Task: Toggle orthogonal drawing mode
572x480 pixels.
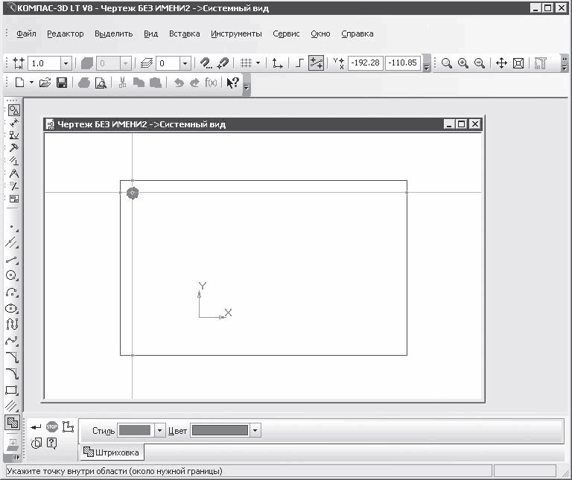Action: [299, 64]
